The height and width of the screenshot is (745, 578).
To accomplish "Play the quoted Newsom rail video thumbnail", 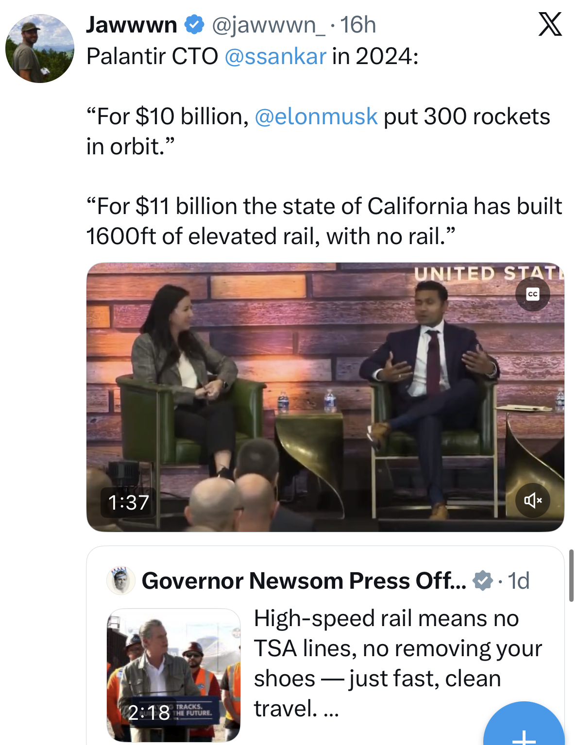I will click(173, 675).
